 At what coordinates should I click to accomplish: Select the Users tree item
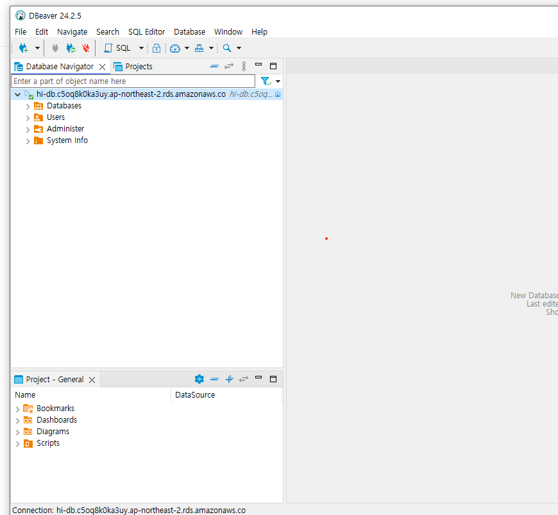[56, 117]
